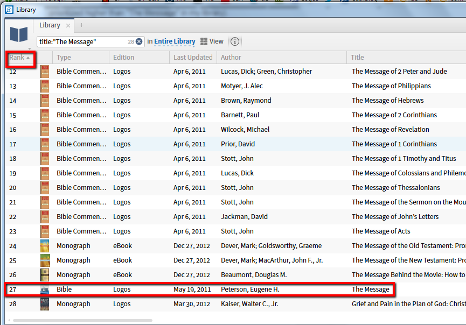This screenshot has width=466, height=325.
Task: Click cover thumbnail for The Message of Thessalonians
Action: click(x=45, y=188)
